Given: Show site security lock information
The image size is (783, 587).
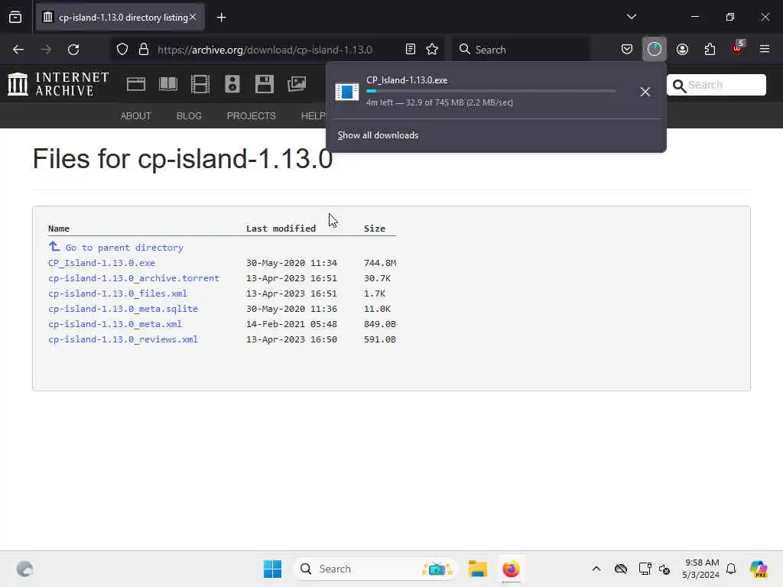Looking at the screenshot, I should pyautogui.click(x=144, y=50).
